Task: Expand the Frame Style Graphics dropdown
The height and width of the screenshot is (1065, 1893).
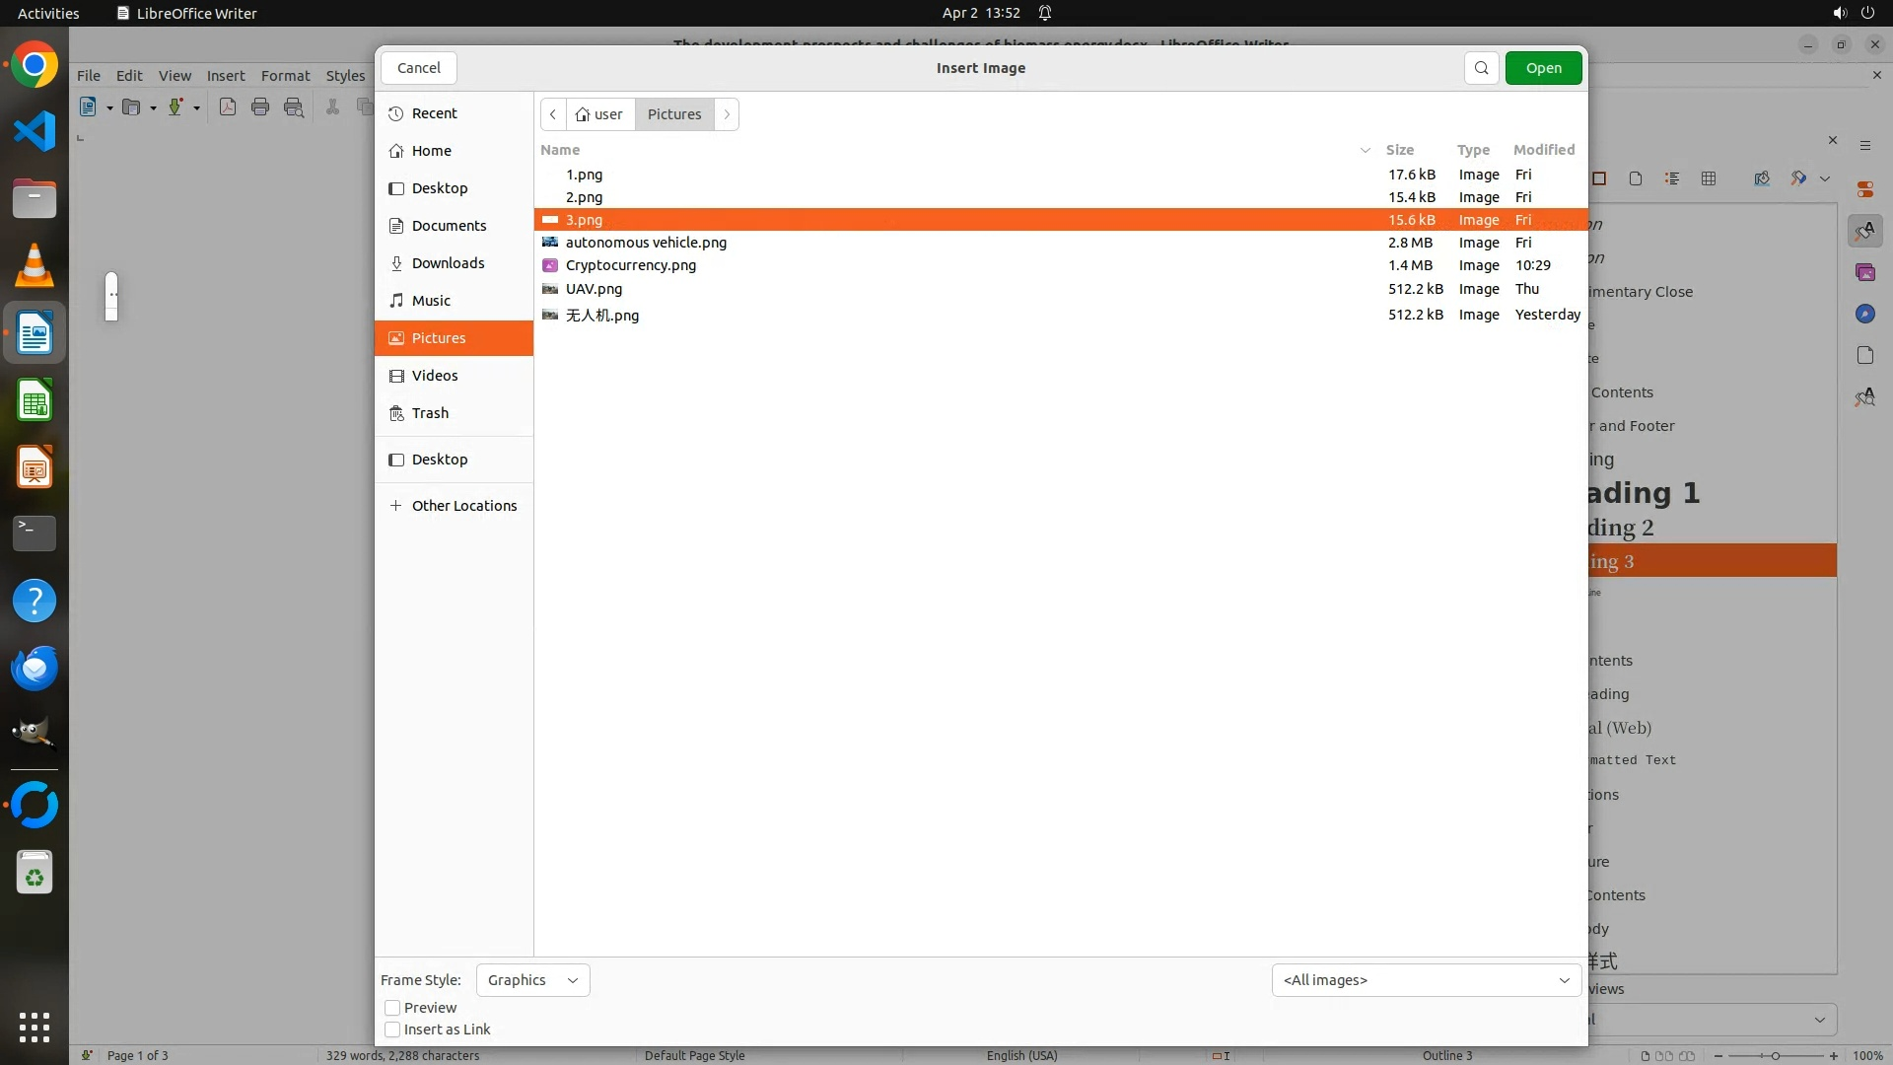Action: [532, 980]
